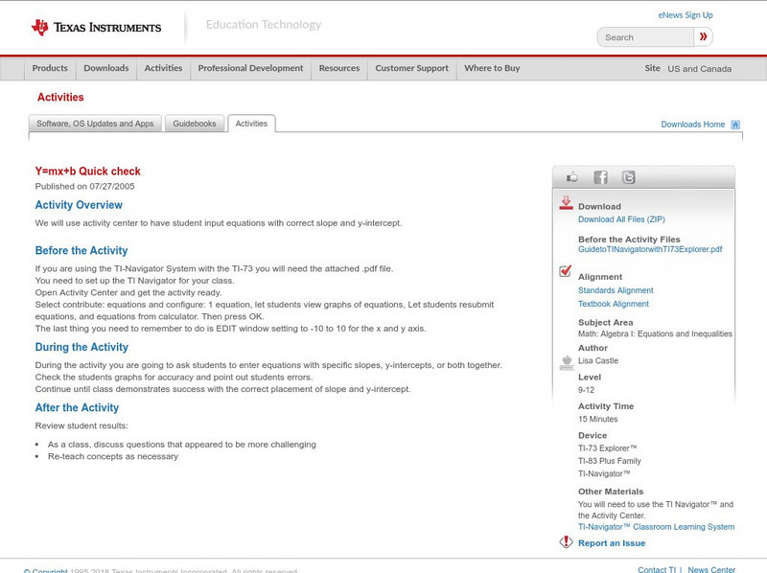Click the During the Activity heading
Viewport: 767px width, 573px height.
pos(81,347)
